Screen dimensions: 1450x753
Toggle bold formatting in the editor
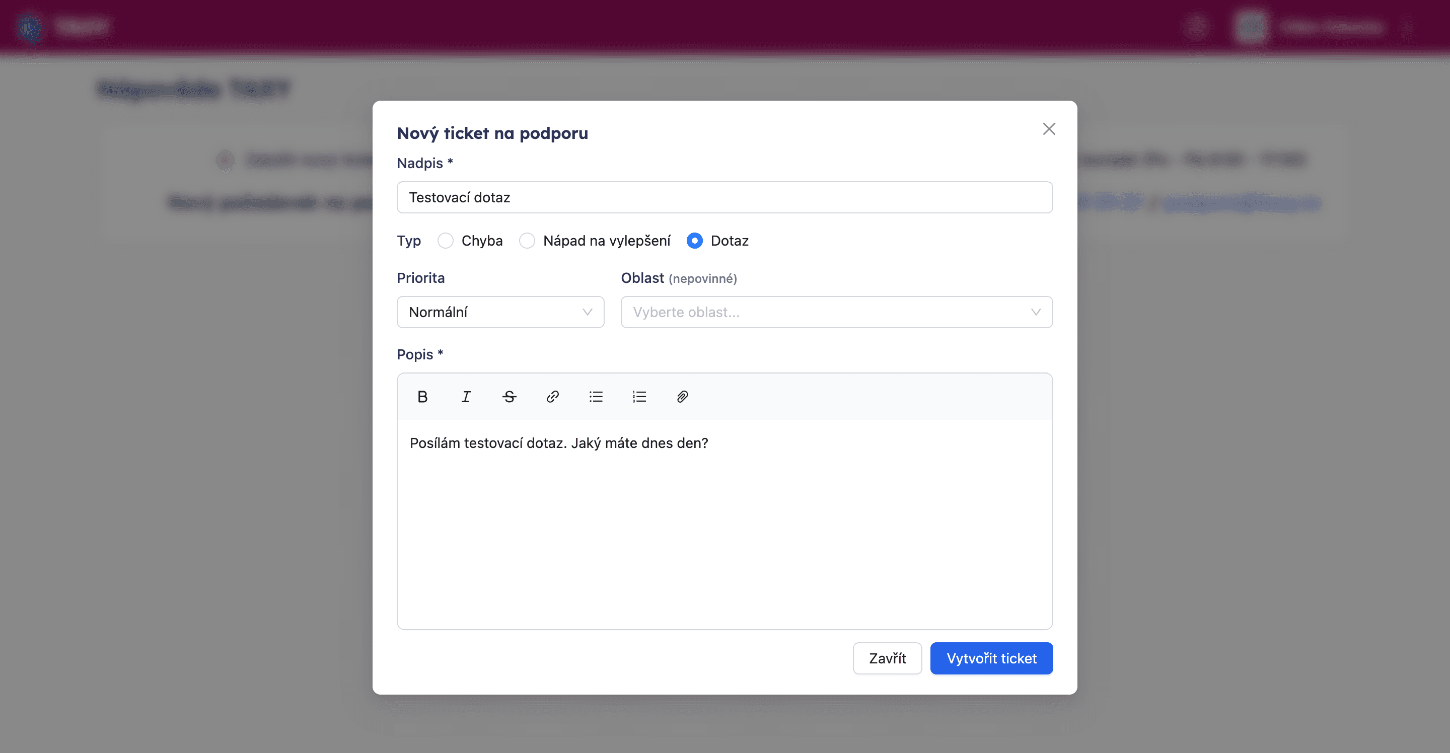[x=422, y=397]
